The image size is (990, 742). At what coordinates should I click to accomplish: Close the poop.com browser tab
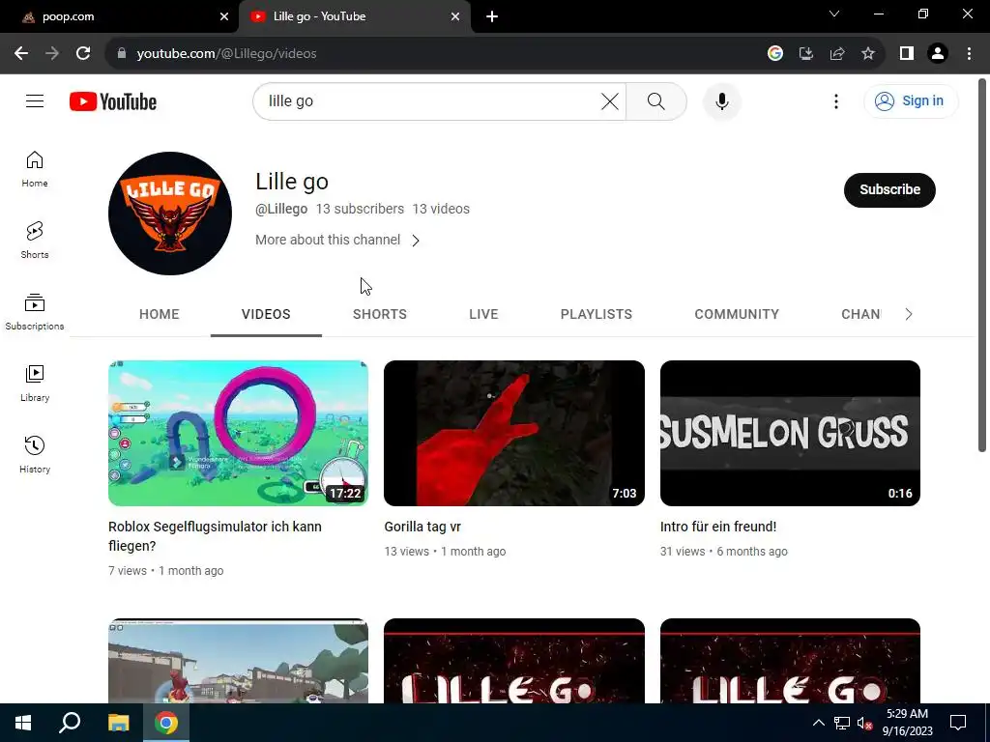pyautogui.click(x=224, y=16)
